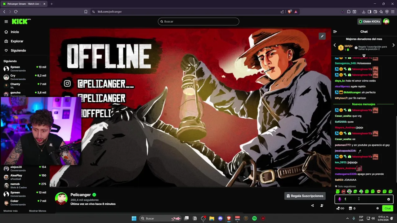The image size is (397, 223).
Task: Open Brave Wallet icon
Action: 375,12
